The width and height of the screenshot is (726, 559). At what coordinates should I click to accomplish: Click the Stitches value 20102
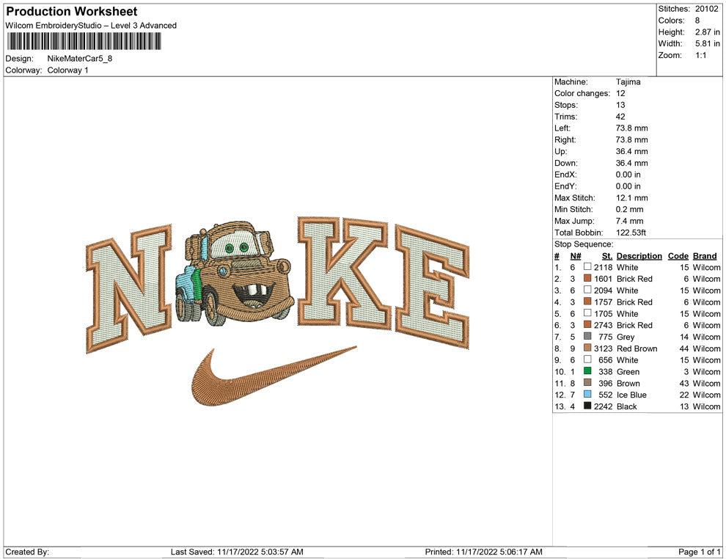[706, 9]
